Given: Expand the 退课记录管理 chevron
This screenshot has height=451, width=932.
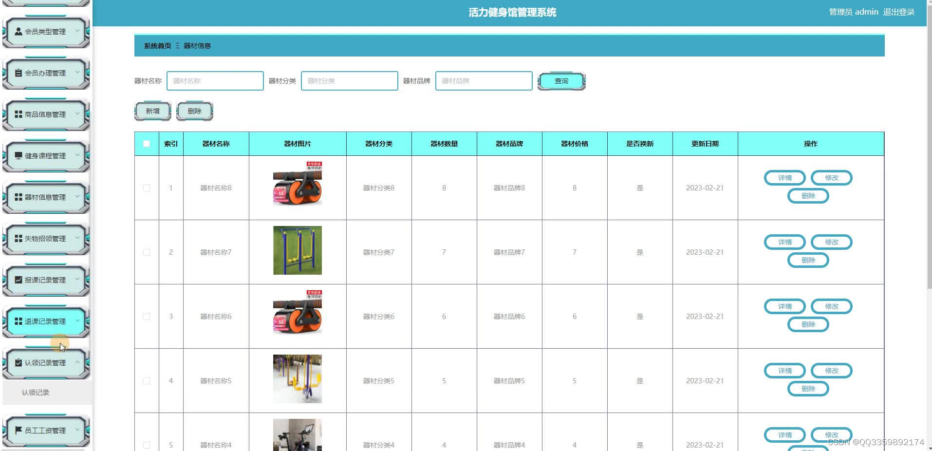Looking at the screenshot, I should coord(77,321).
